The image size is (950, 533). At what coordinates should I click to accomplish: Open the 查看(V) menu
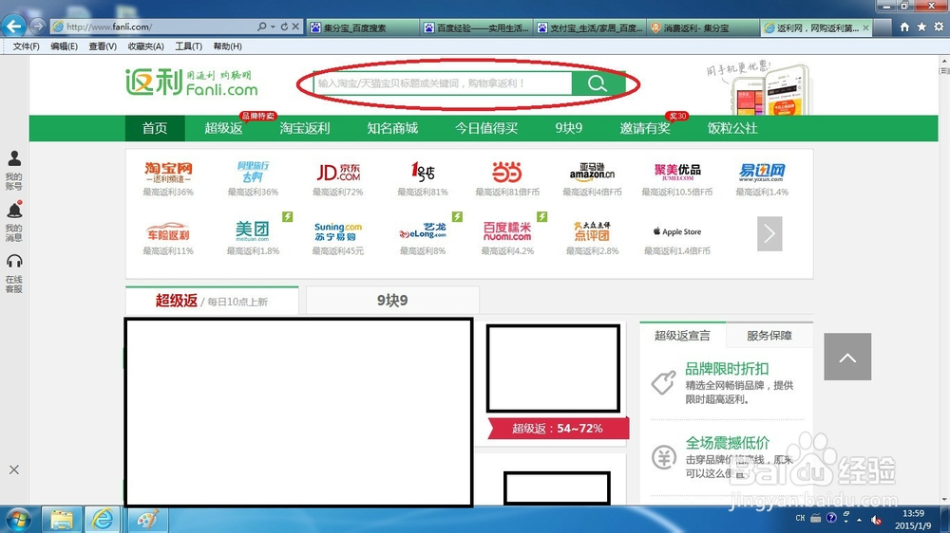103,46
